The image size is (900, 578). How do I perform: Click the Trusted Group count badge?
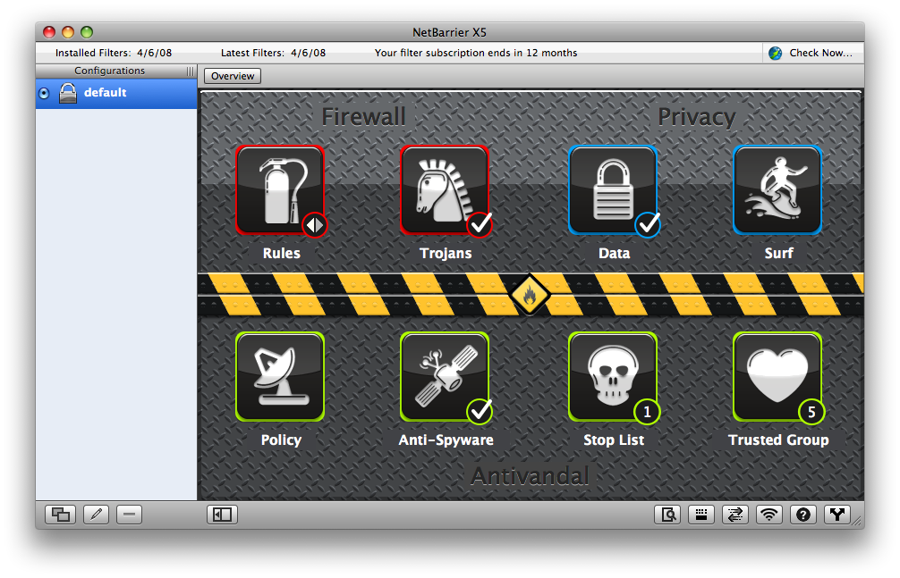click(x=811, y=412)
